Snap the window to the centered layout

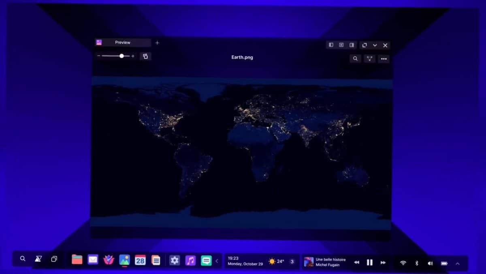coord(341,45)
